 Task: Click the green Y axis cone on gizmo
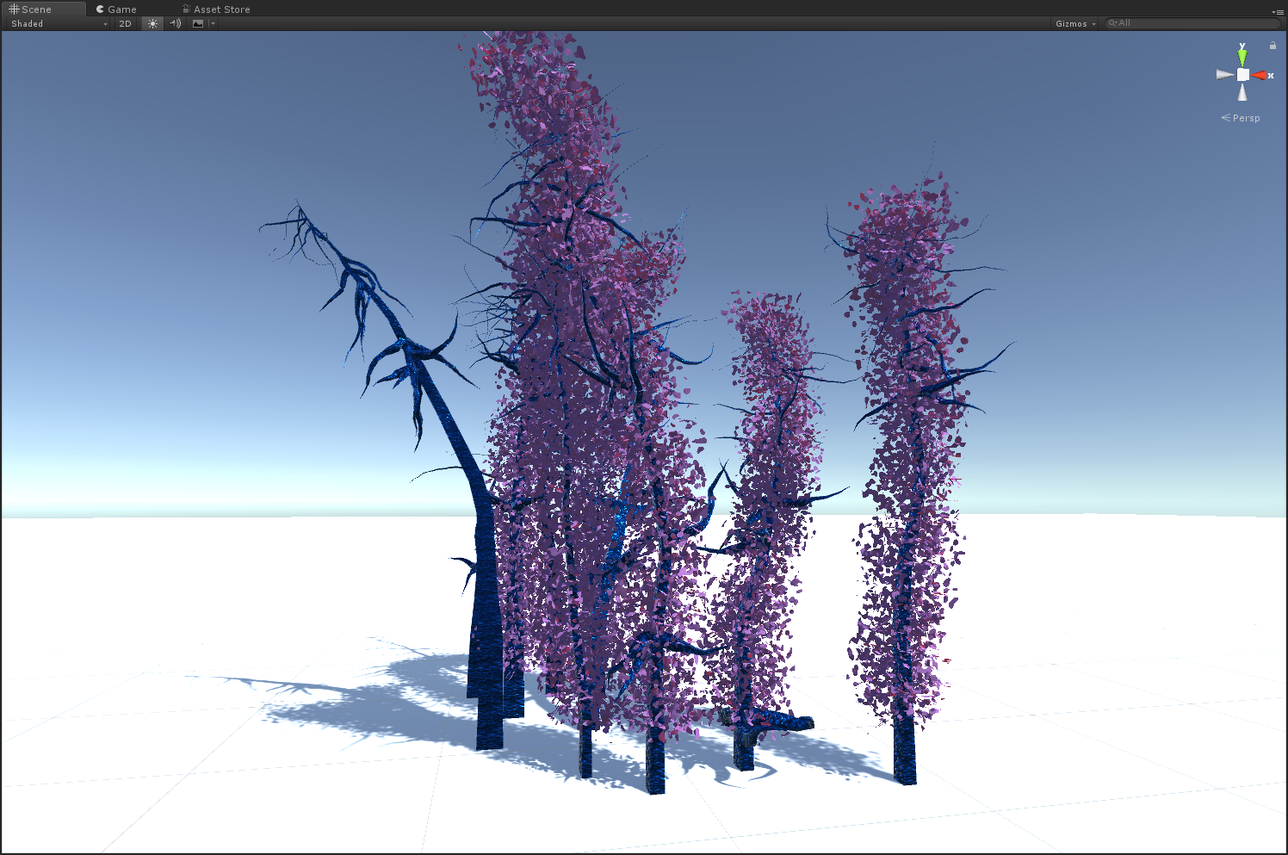[x=1242, y=57]
